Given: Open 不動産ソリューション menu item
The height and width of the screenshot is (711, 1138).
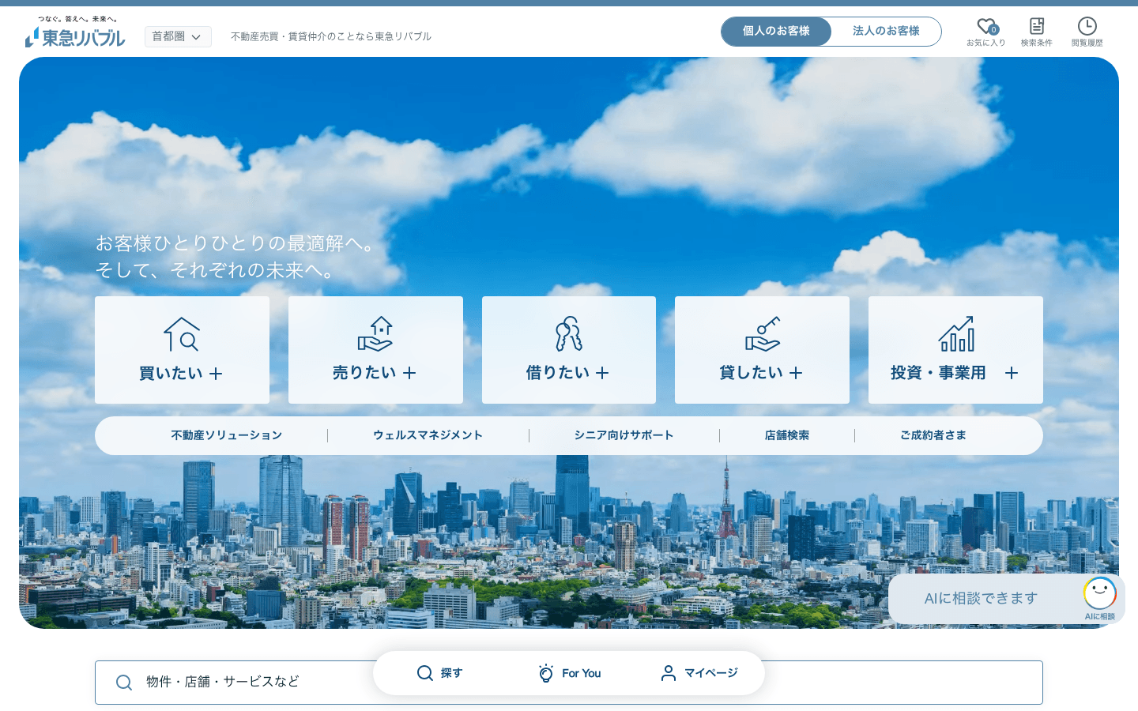Looking at the screenshot, I should pyautogui.click(x=227, y=435).
